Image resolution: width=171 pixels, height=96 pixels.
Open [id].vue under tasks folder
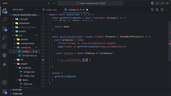pos(25,84)
